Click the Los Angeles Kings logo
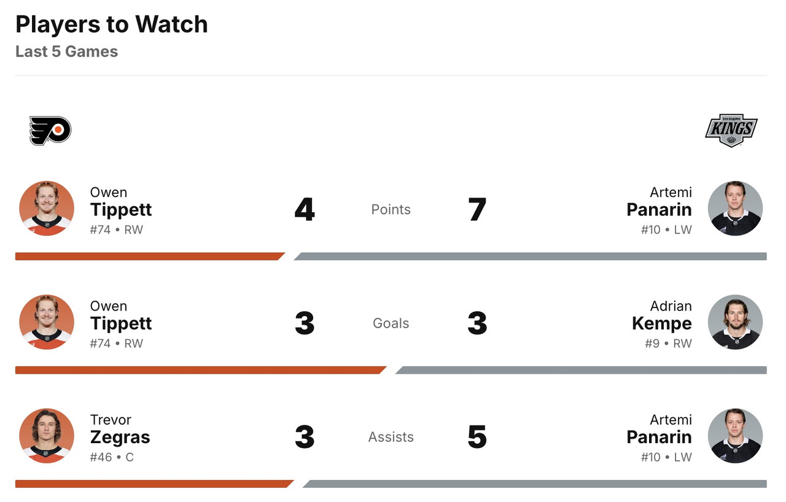The width and height of the screenshot is (786, 502). [x=731, y=130]
